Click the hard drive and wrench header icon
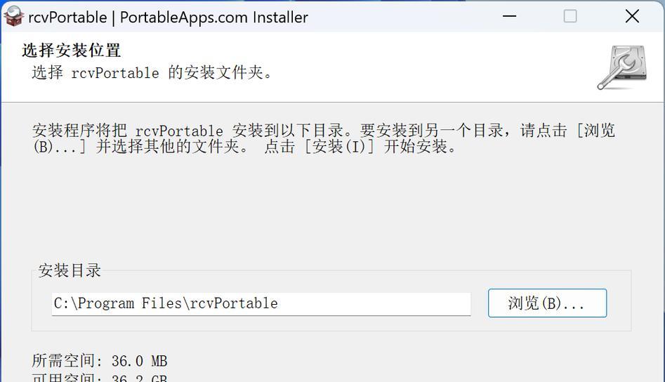This screenshot has height=382, width=665. point(621,67)
